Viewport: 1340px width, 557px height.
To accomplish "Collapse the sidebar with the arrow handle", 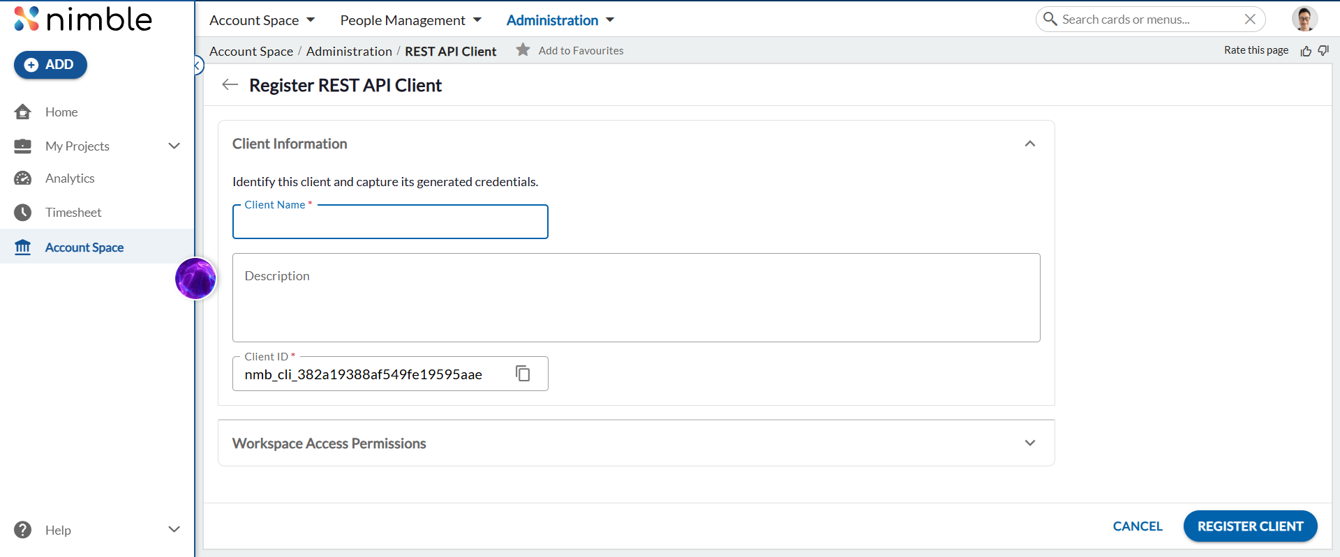I will 198,66.
